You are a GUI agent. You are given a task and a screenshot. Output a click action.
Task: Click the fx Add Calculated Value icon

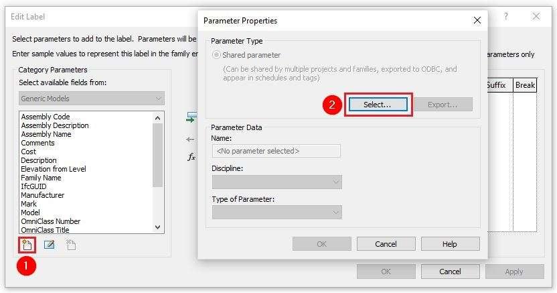[191, 156]
